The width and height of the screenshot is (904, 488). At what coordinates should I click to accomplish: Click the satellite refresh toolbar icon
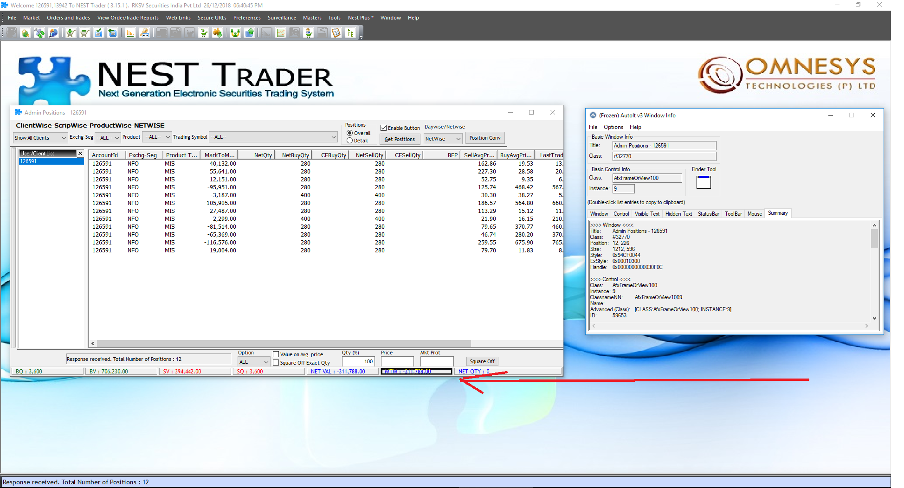[x=39, y=33]
